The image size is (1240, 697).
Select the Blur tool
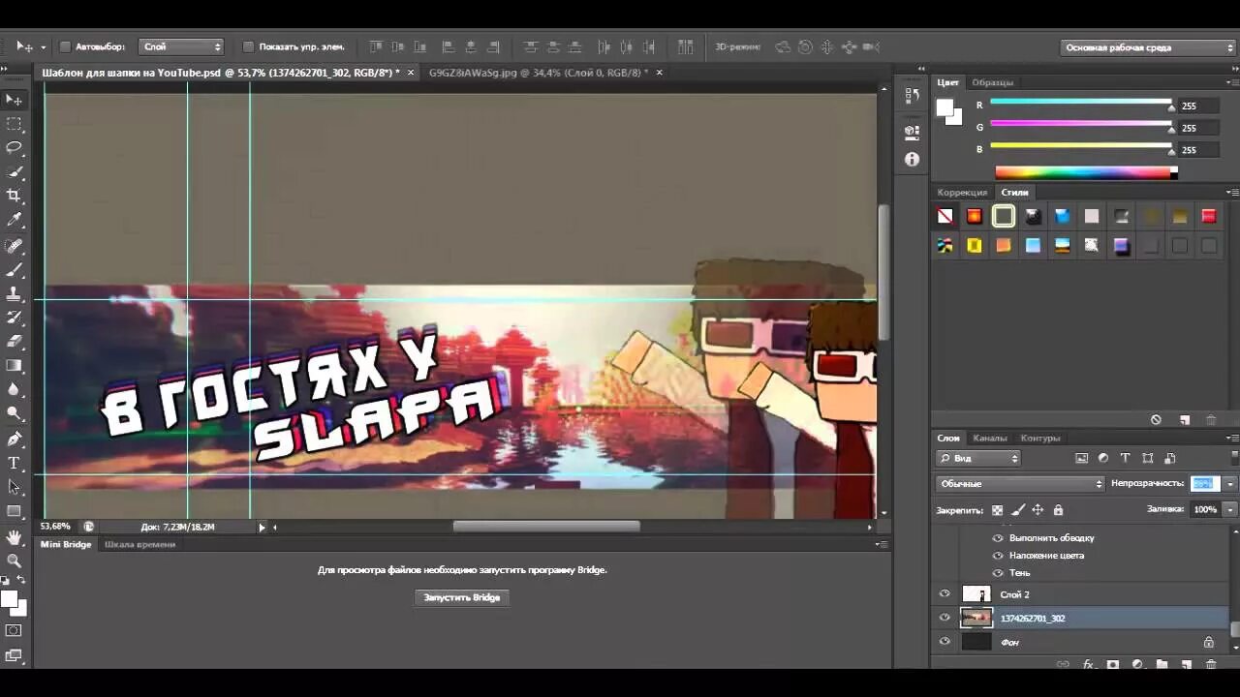click(x=14, y=389)
